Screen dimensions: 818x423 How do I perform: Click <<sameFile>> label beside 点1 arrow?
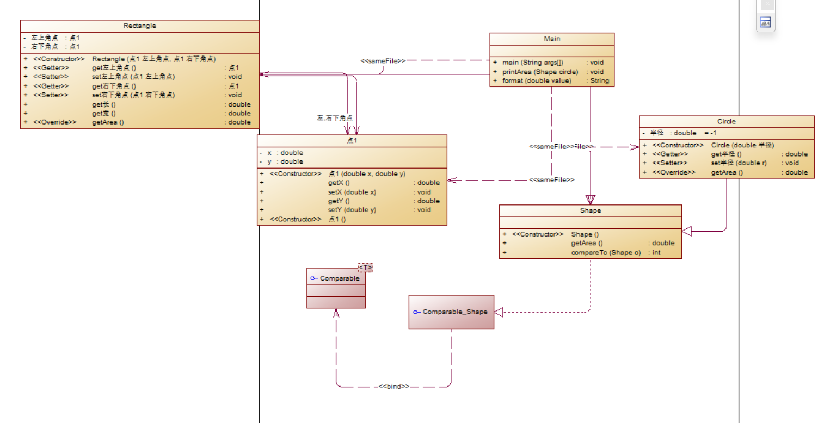(x=552, y=179)
